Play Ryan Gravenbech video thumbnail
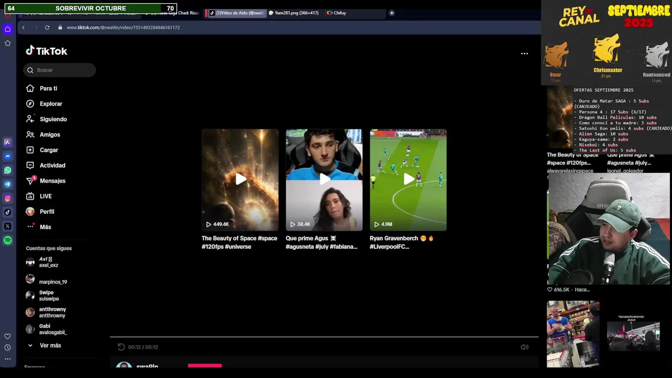This screenshot has height=378, width=672. [x=408, y=180]
